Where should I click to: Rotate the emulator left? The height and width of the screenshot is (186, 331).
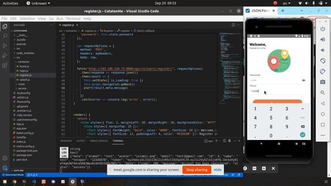pos(323,61)
